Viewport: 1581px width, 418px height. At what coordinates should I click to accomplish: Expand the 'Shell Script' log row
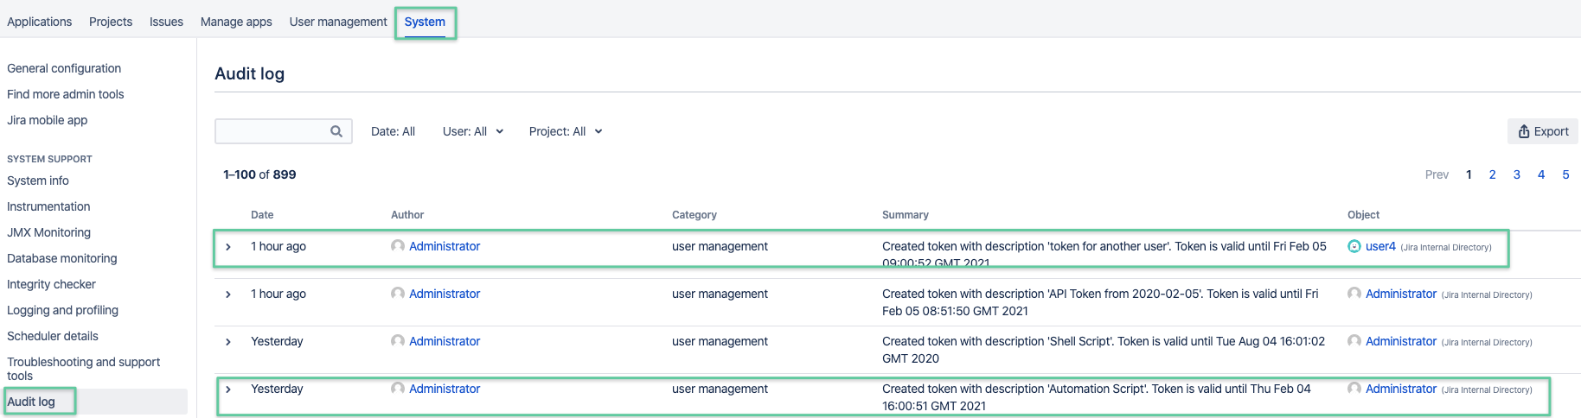click(228, 342)
